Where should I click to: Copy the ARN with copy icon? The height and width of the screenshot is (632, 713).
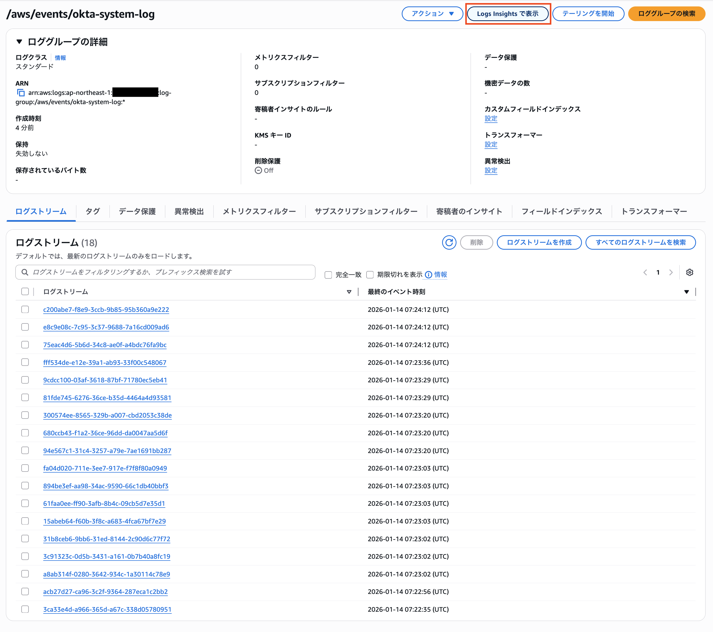[21, 93]
